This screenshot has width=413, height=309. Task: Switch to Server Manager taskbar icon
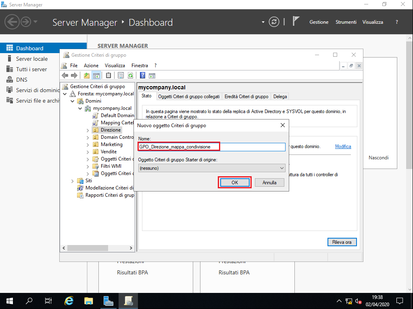(108, 301)
